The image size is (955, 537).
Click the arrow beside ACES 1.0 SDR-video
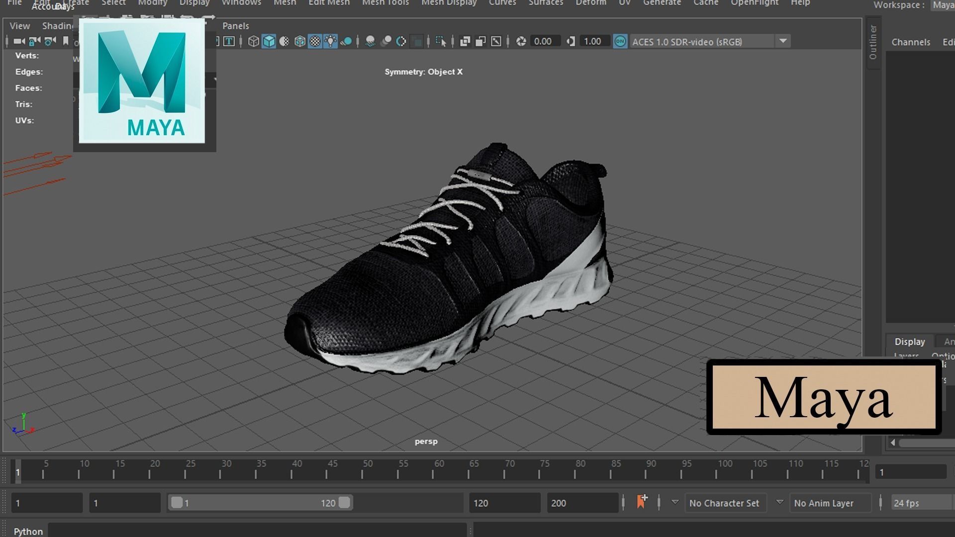pyautogui.click(x=783, y=41)
